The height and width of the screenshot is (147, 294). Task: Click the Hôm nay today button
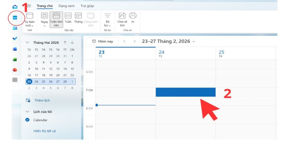[102, 41]
